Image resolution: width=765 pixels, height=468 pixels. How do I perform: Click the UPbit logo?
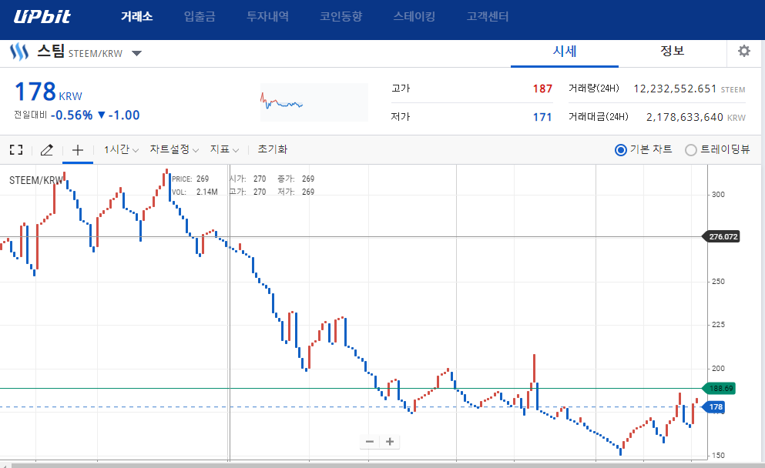pyautogui.click(x=42, y=17)
